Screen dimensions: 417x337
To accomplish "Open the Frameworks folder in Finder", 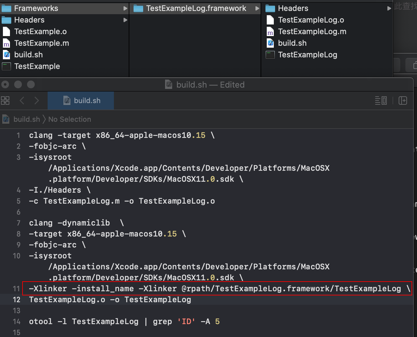I will (x=64, y=8).
